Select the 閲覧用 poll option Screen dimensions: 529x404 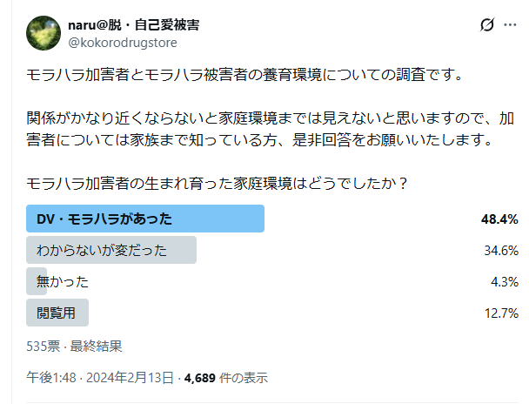click(x=57, y=313)
